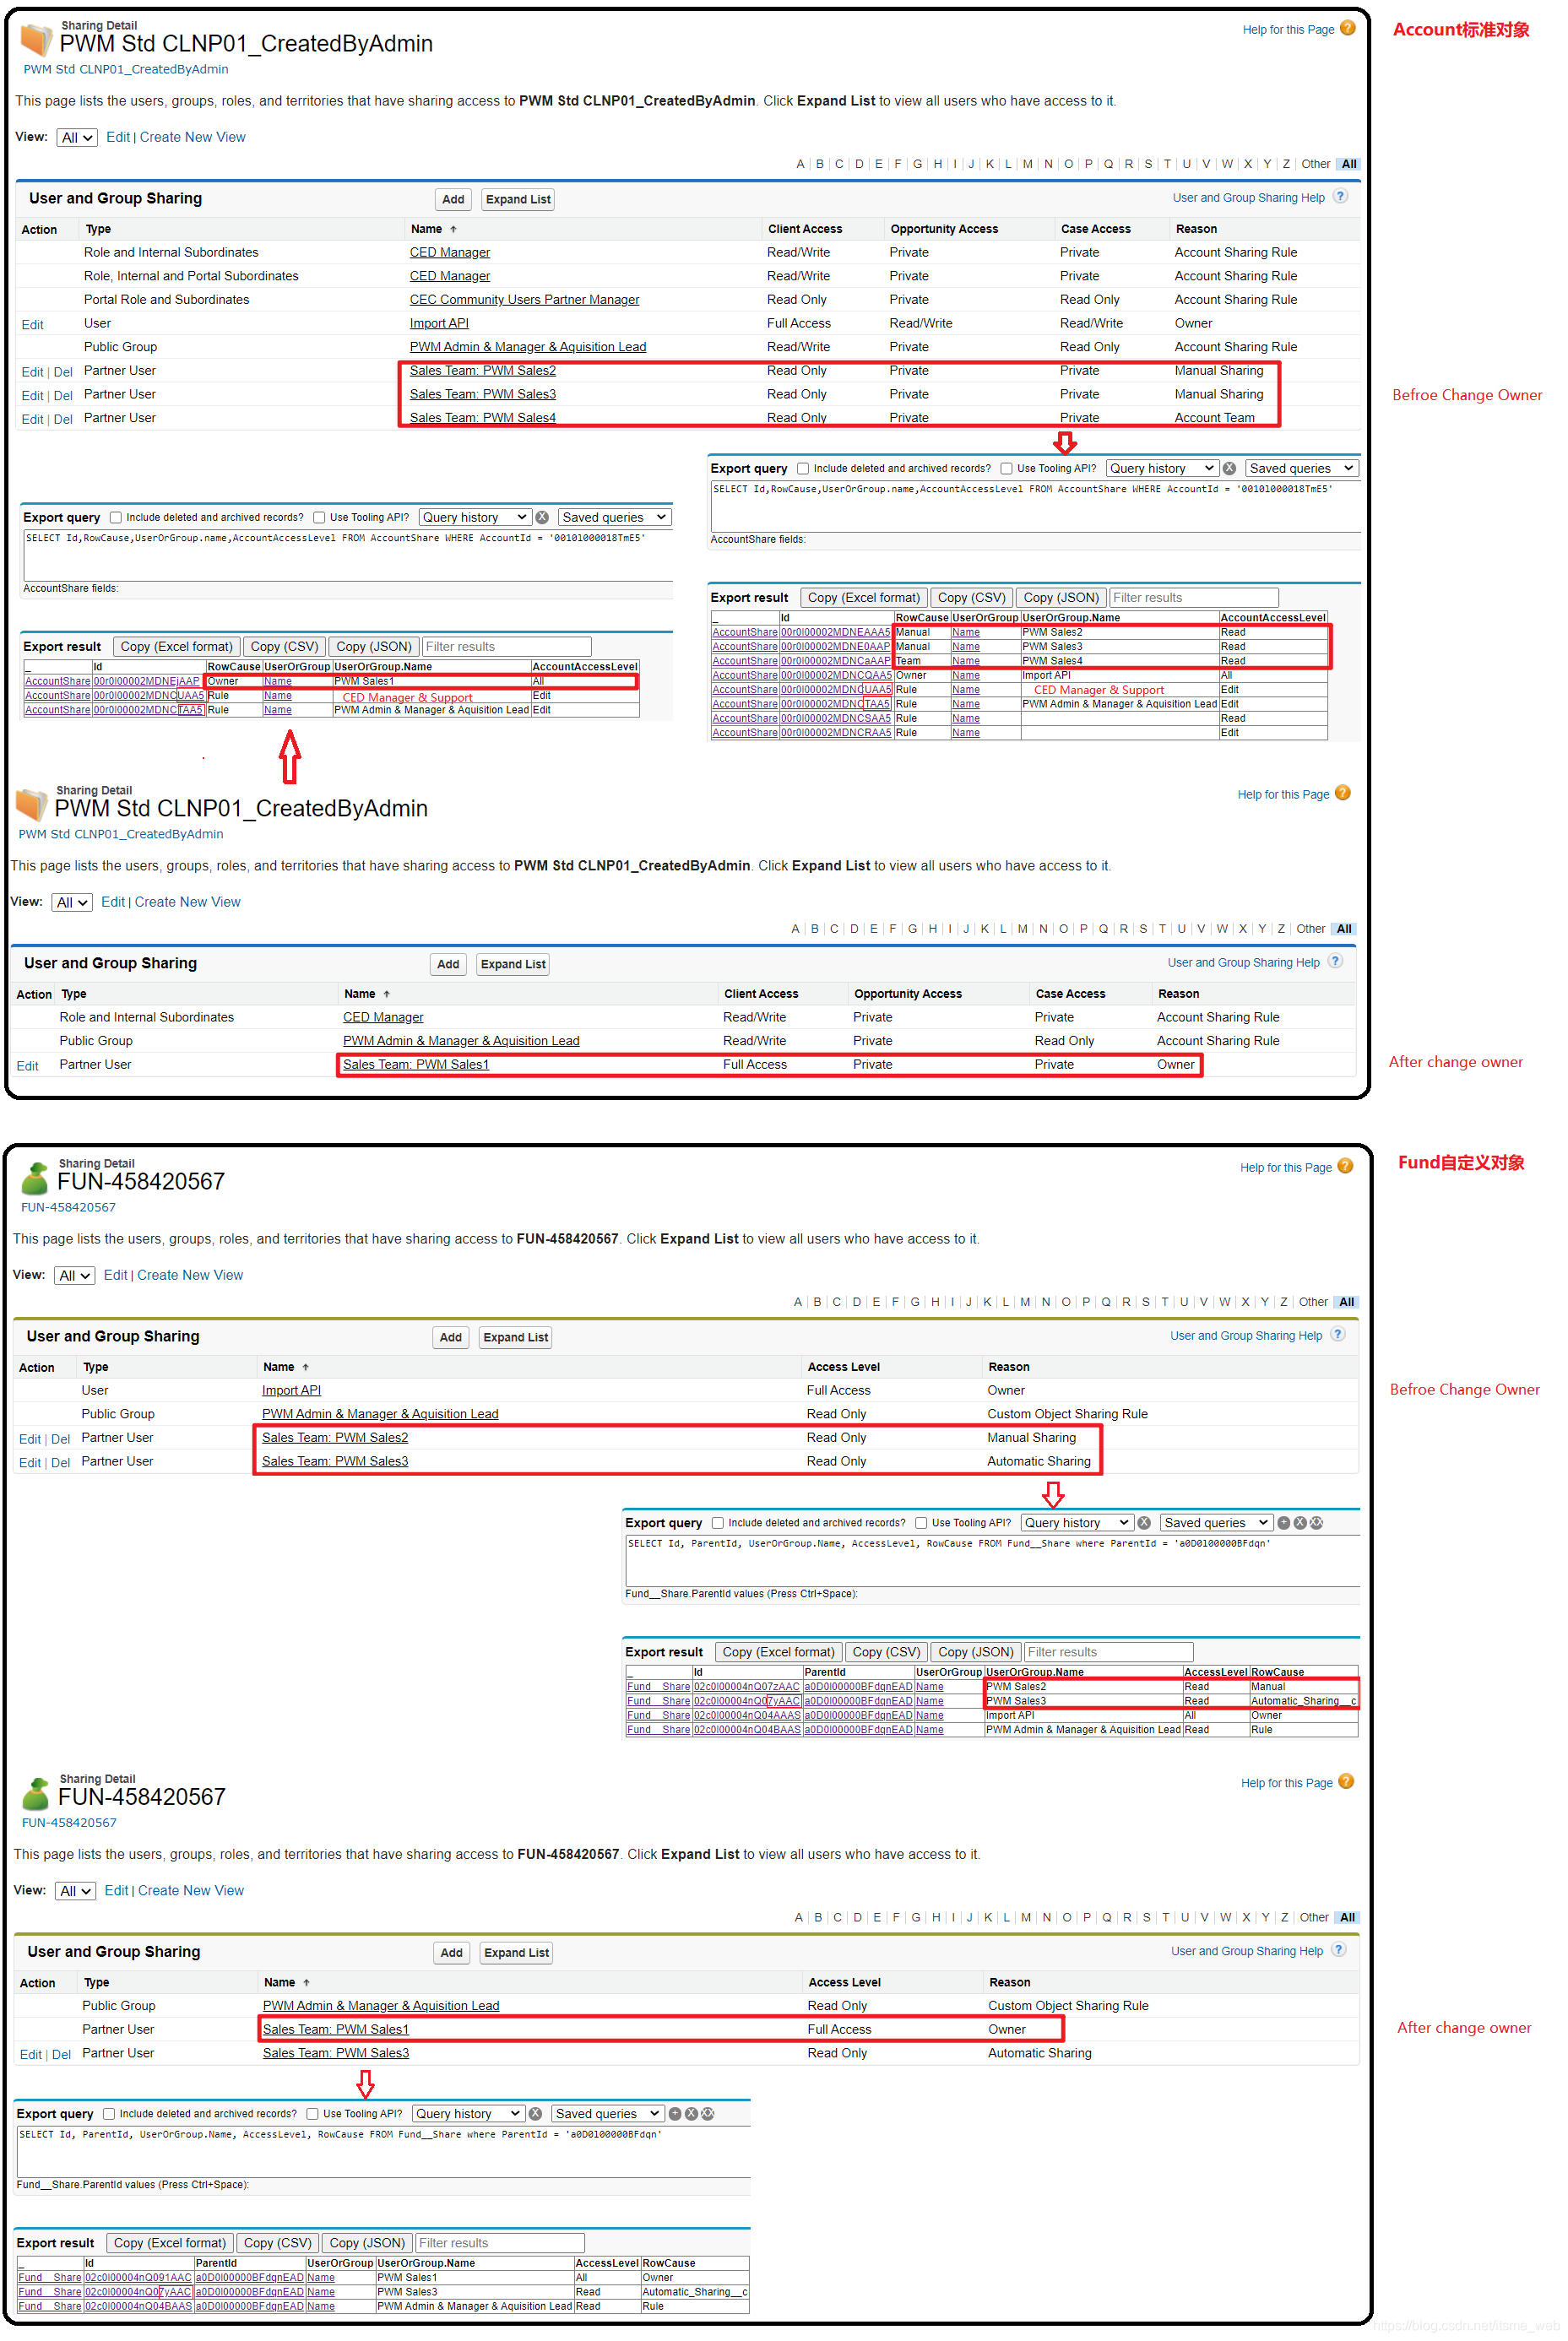Clear query history in eight-row AccountShare export query
This screenshot has width=1568, height=2341.
click(1230, 469)
